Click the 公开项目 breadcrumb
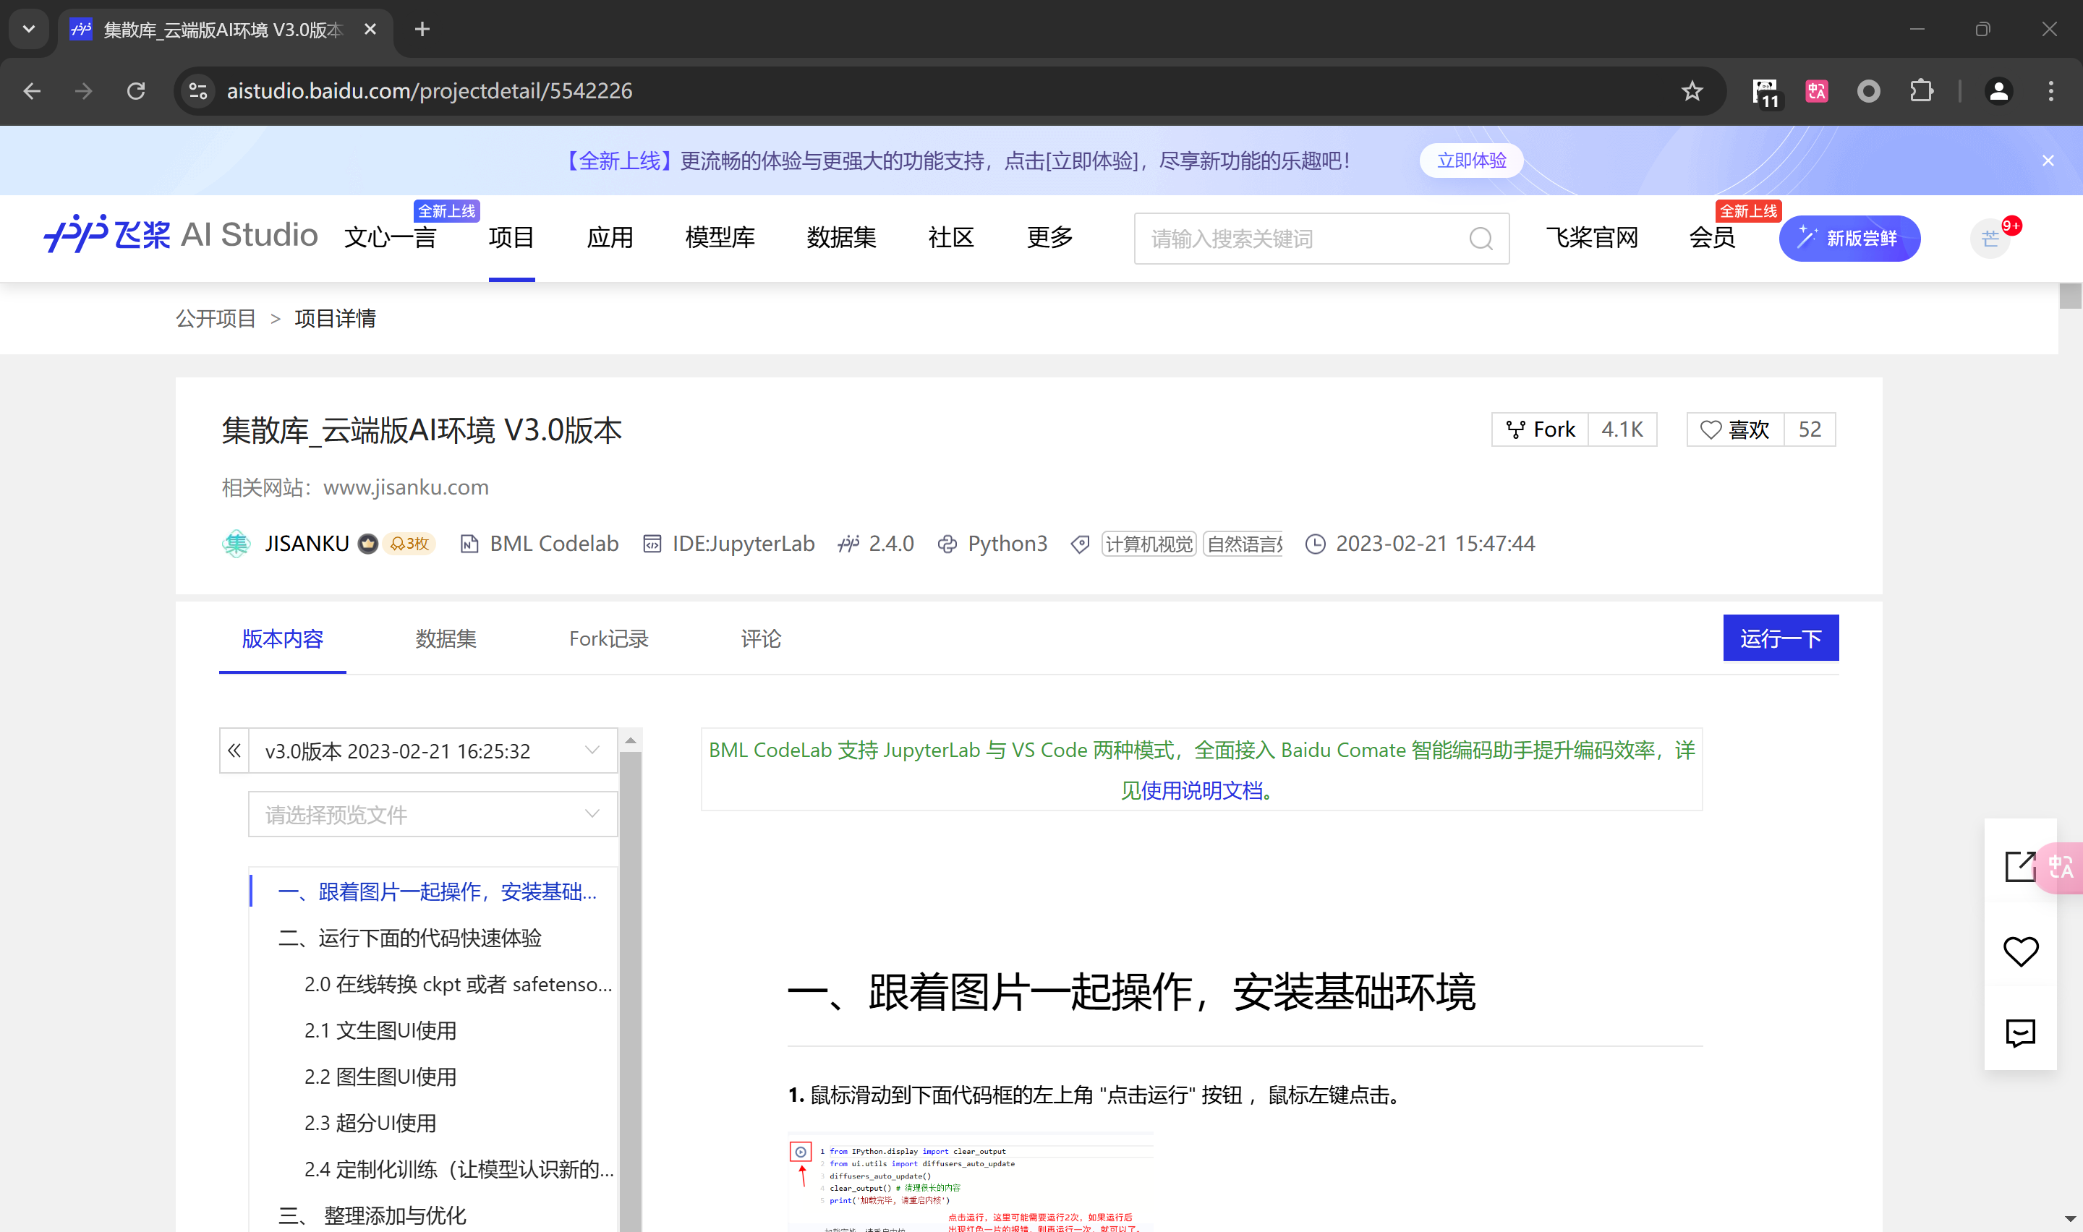 point(216,318)
